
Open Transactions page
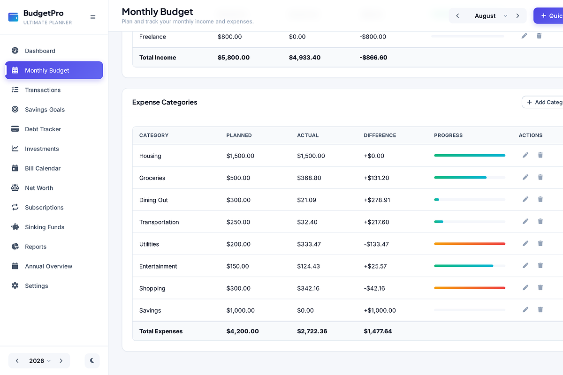54,90
